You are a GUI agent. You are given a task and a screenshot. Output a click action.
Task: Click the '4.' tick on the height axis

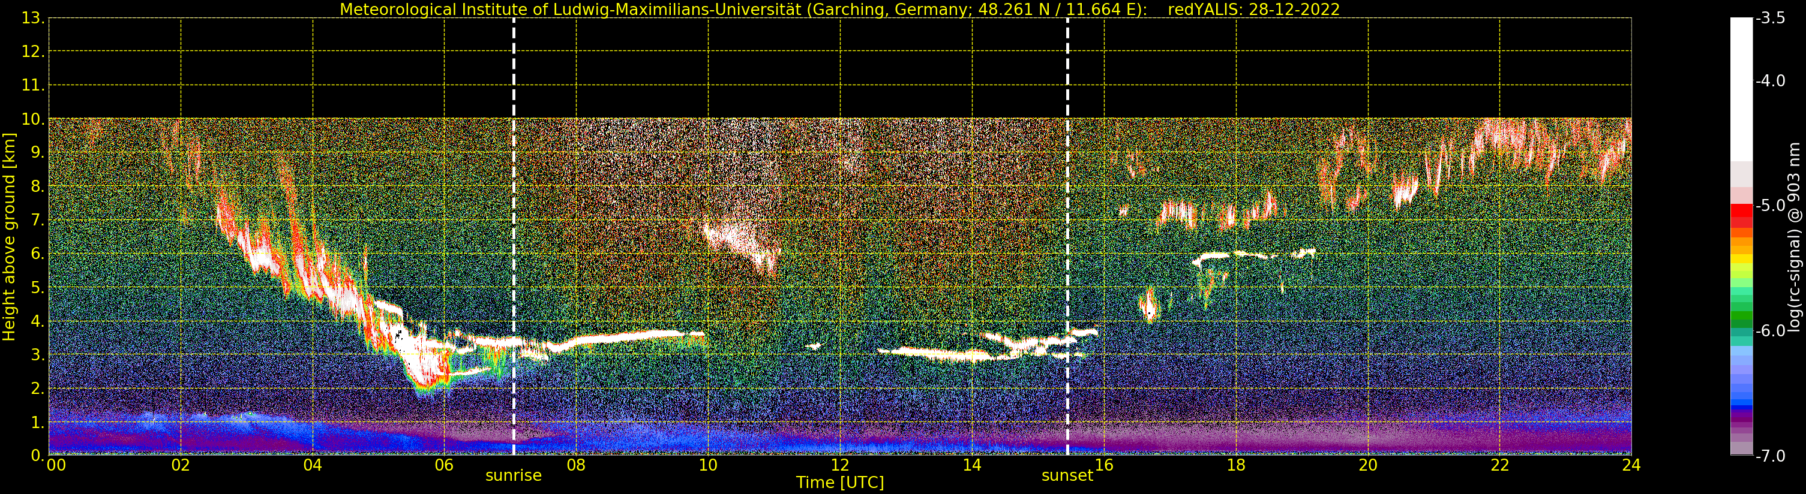[x=37, y=321]
